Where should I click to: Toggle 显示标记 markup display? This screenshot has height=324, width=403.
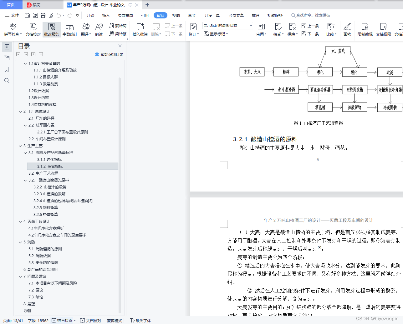pos(216,34)
